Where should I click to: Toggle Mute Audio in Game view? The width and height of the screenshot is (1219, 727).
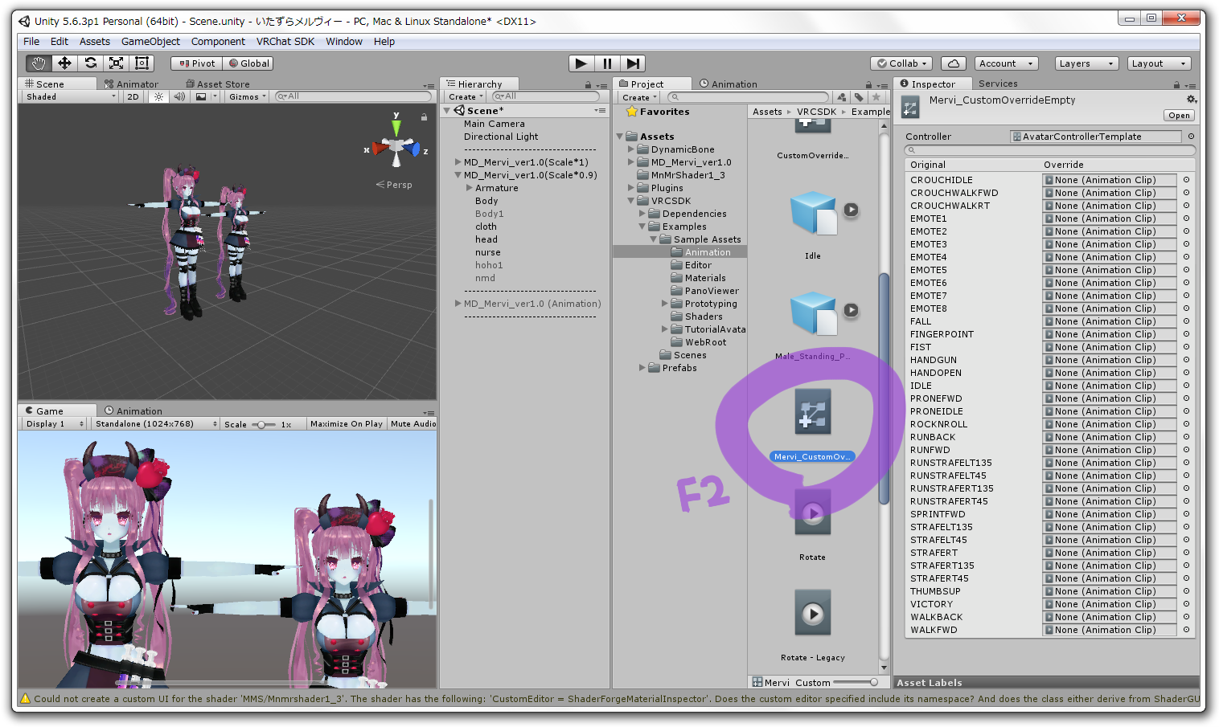point(413,423)
